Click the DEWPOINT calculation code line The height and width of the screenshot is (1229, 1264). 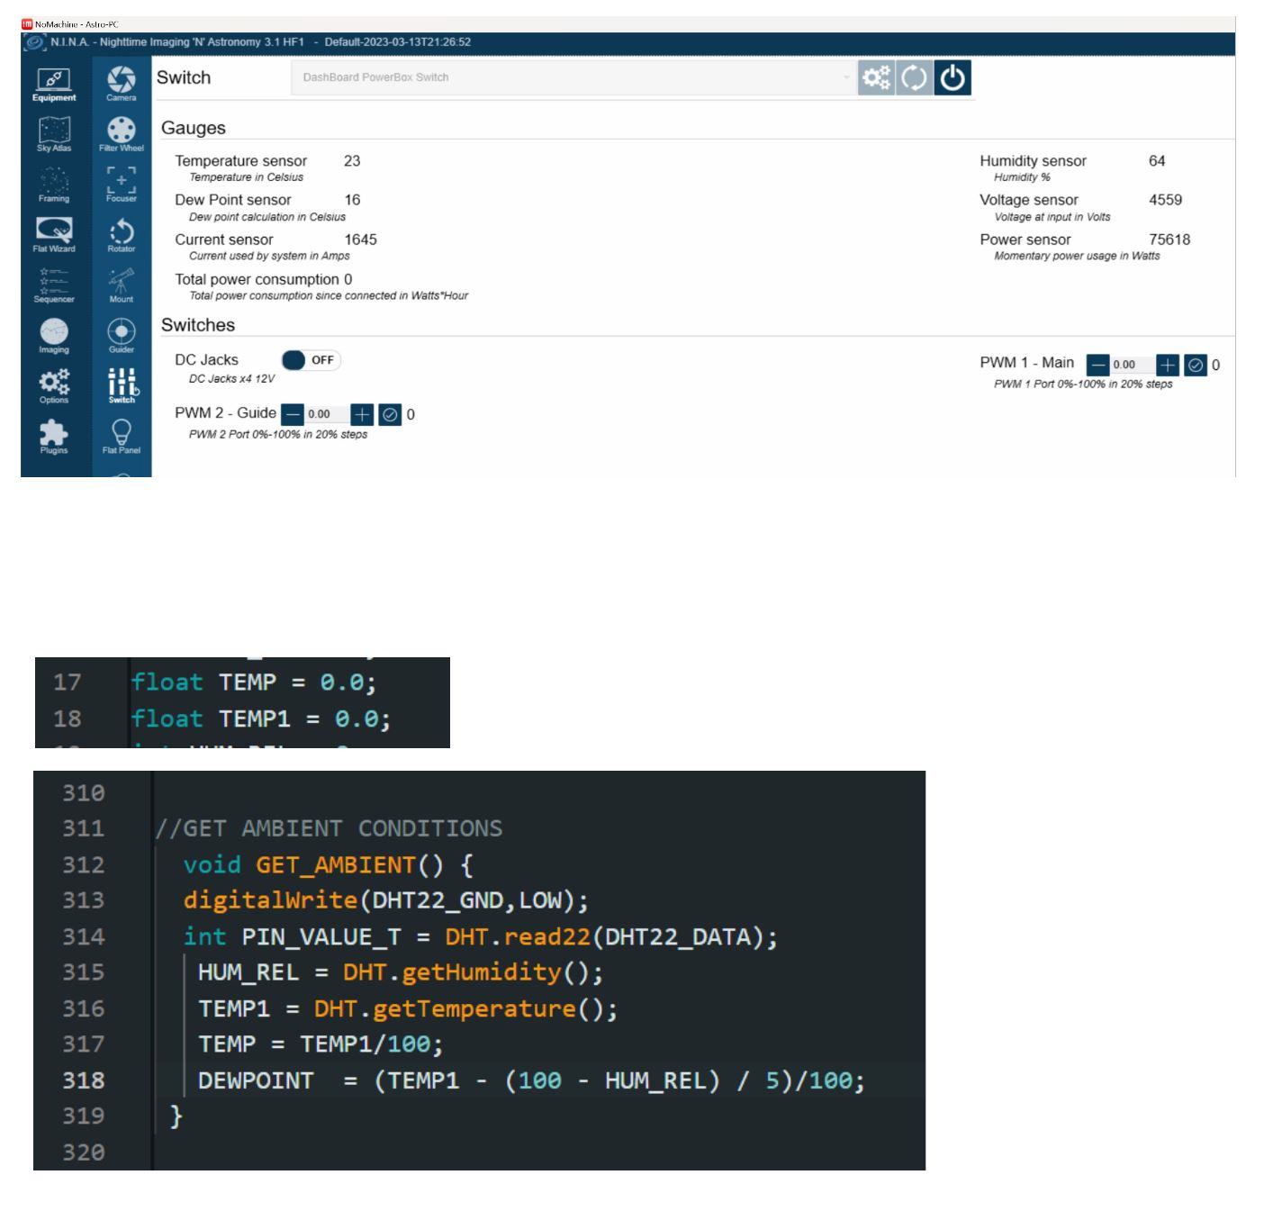click(531, 1080)
